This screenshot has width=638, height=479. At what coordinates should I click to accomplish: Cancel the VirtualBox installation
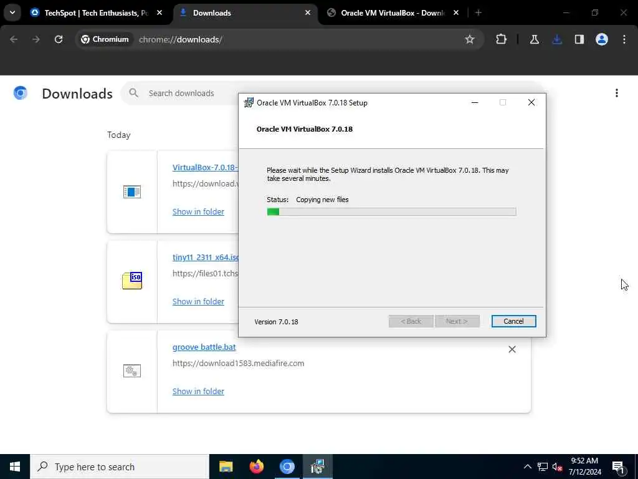tap(513, 321)
